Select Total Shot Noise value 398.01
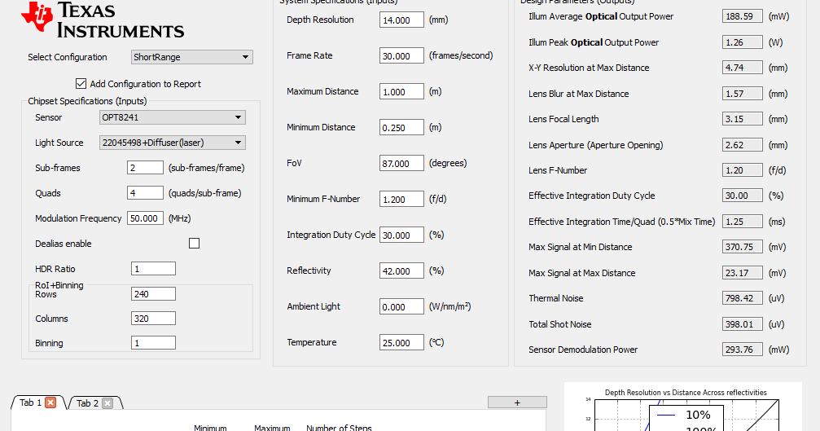This screenshot has height=431, width=820. point(743,324)
